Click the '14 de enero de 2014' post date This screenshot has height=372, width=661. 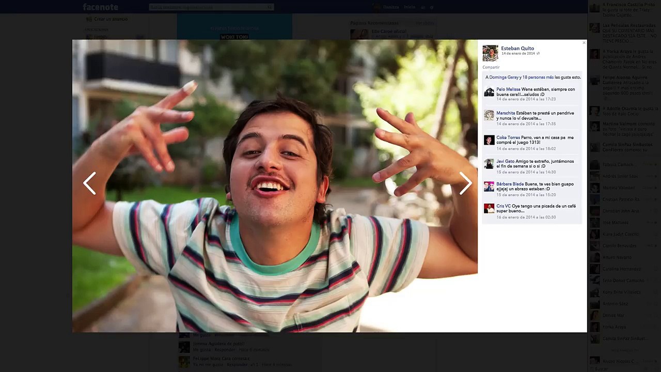(x=518, y=54)
